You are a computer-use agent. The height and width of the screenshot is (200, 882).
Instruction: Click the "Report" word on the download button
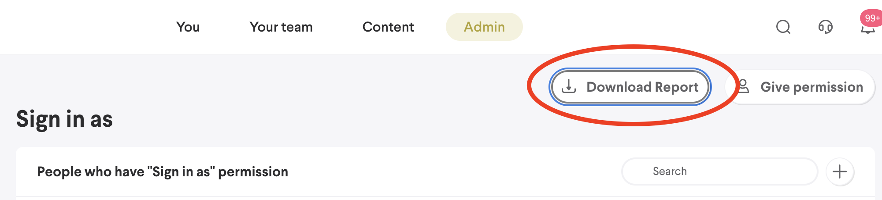coord(677,87)
